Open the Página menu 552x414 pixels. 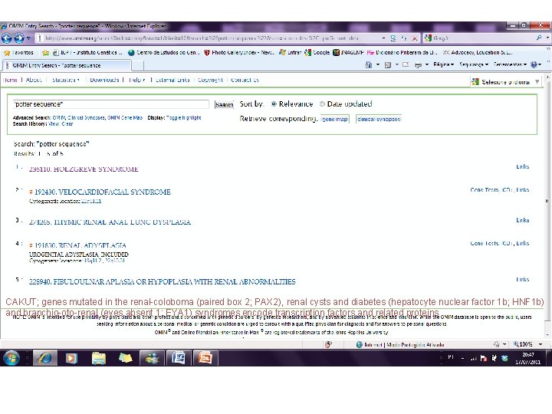(444, 64)
